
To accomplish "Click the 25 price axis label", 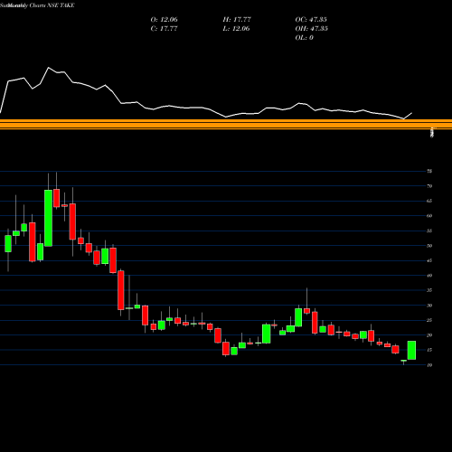I will (x=429, y=320).
